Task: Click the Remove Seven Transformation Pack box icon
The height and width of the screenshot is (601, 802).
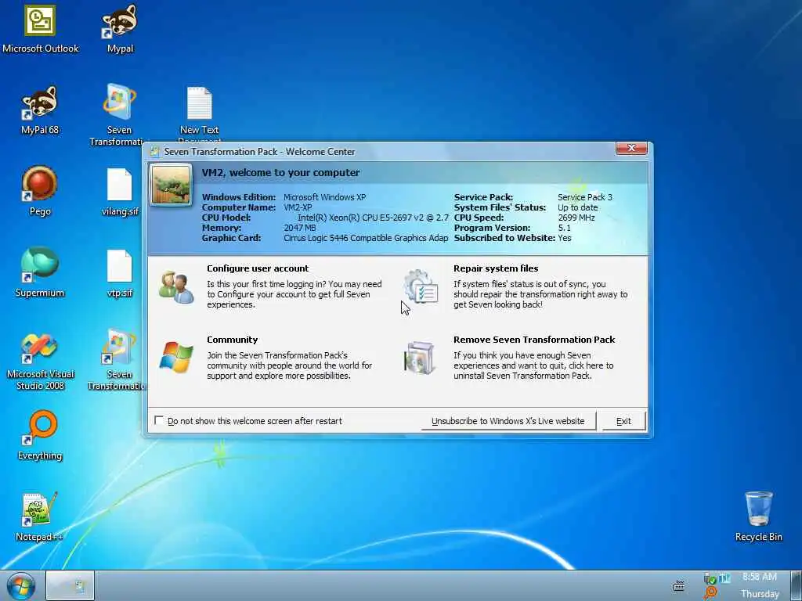Action: tap(420, 357)
